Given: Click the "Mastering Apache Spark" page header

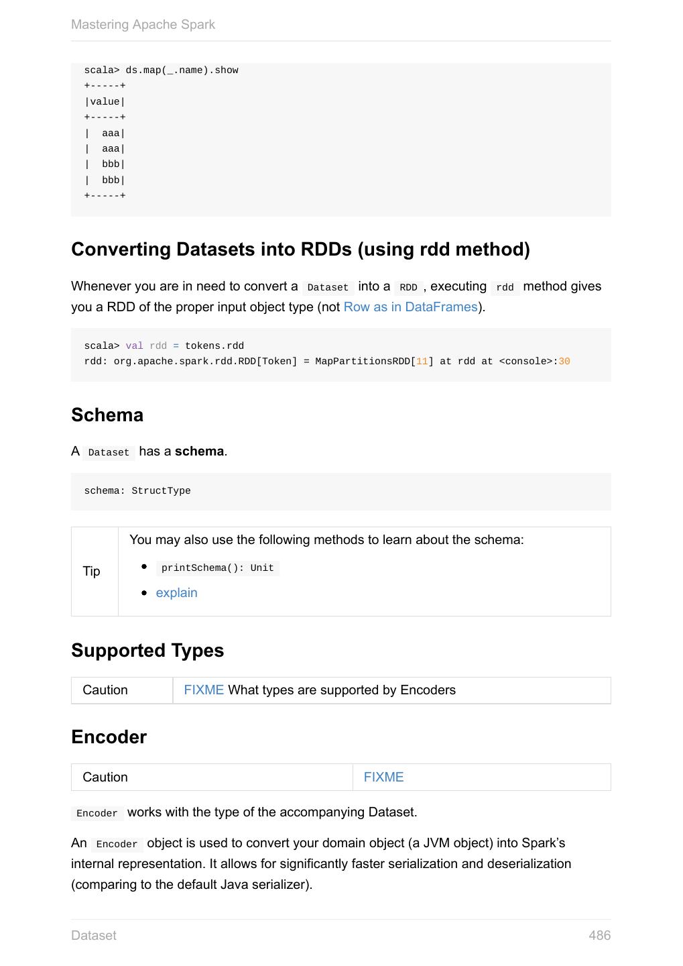Looking at the screenshot, I should (x=143, y=25).
